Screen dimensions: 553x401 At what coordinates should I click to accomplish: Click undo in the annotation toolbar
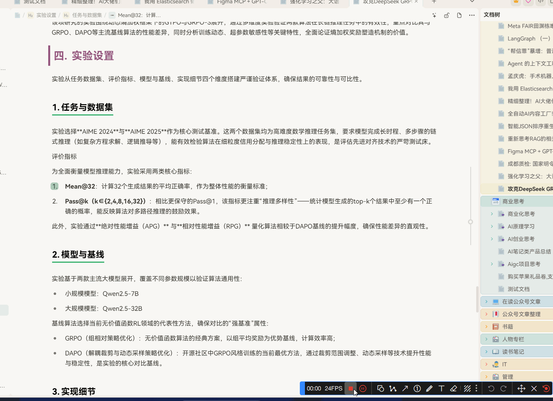491,388
